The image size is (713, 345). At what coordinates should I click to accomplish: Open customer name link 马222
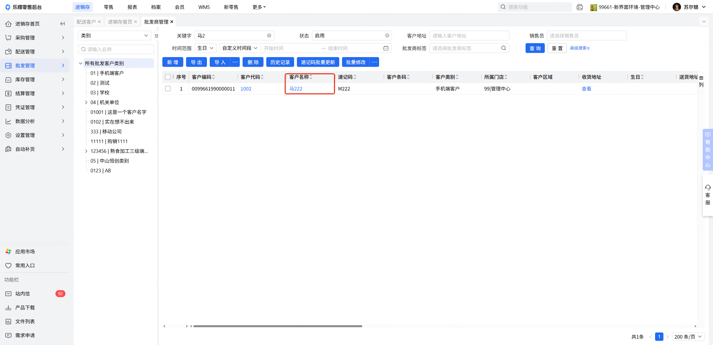(296, 89)
